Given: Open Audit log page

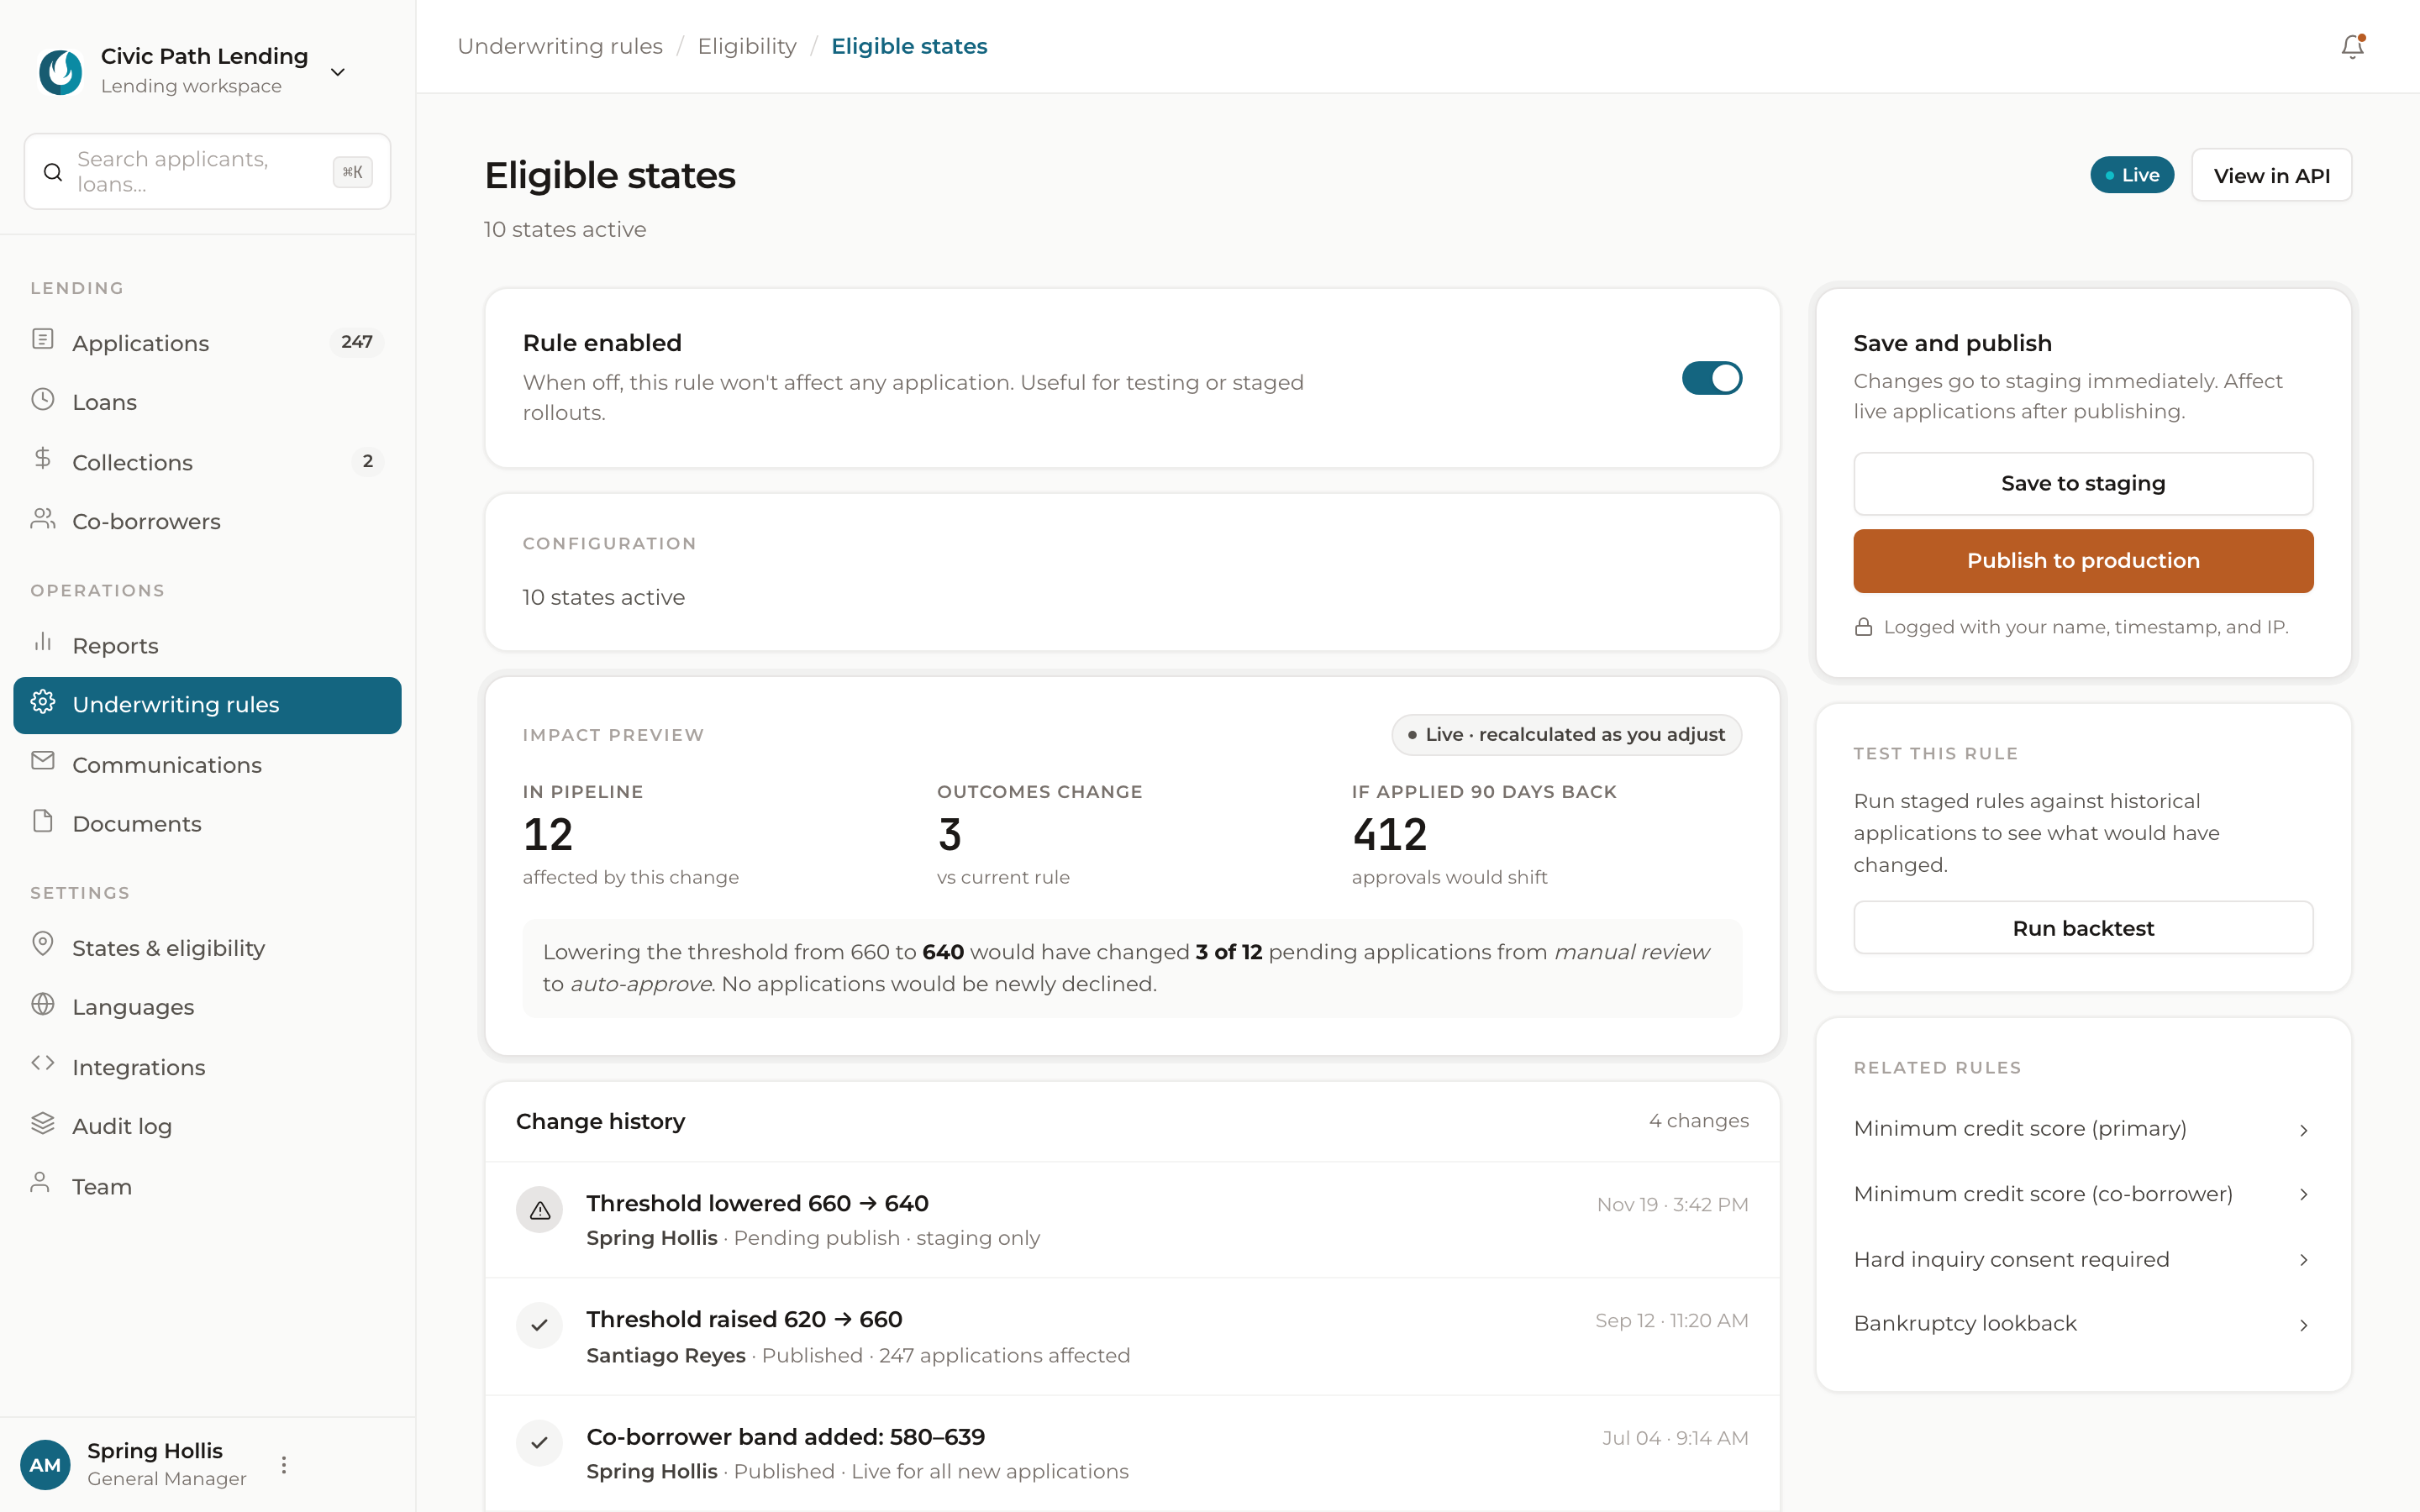Looking at the screenshot, I should [208, 1126].
